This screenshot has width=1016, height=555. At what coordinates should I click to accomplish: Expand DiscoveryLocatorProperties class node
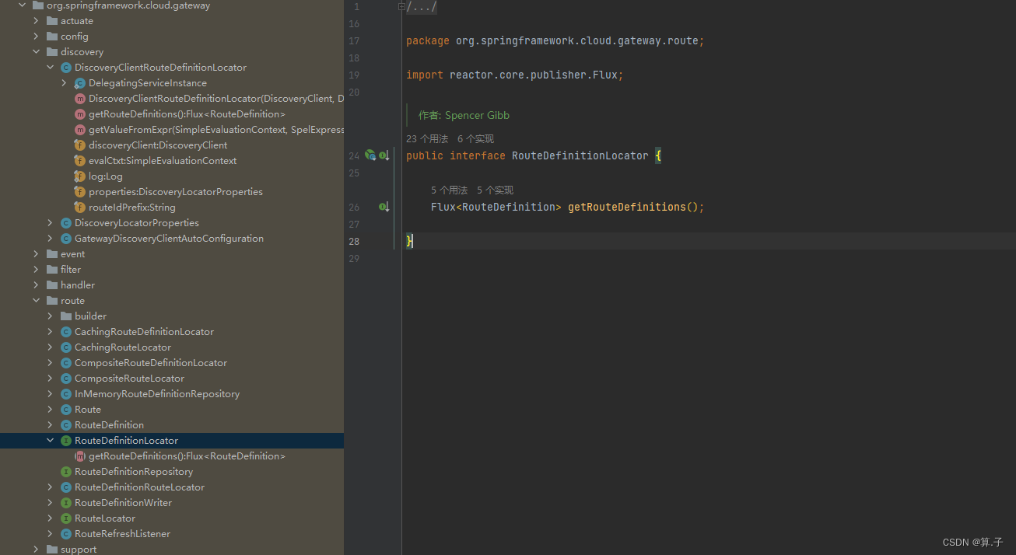point(50,223)
